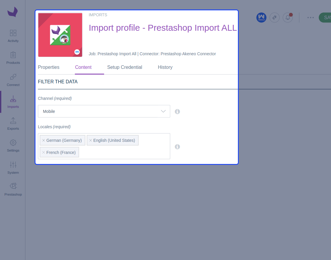Click the import profile connector thumbnail
The image size is (331, 260).
point(60,35)
